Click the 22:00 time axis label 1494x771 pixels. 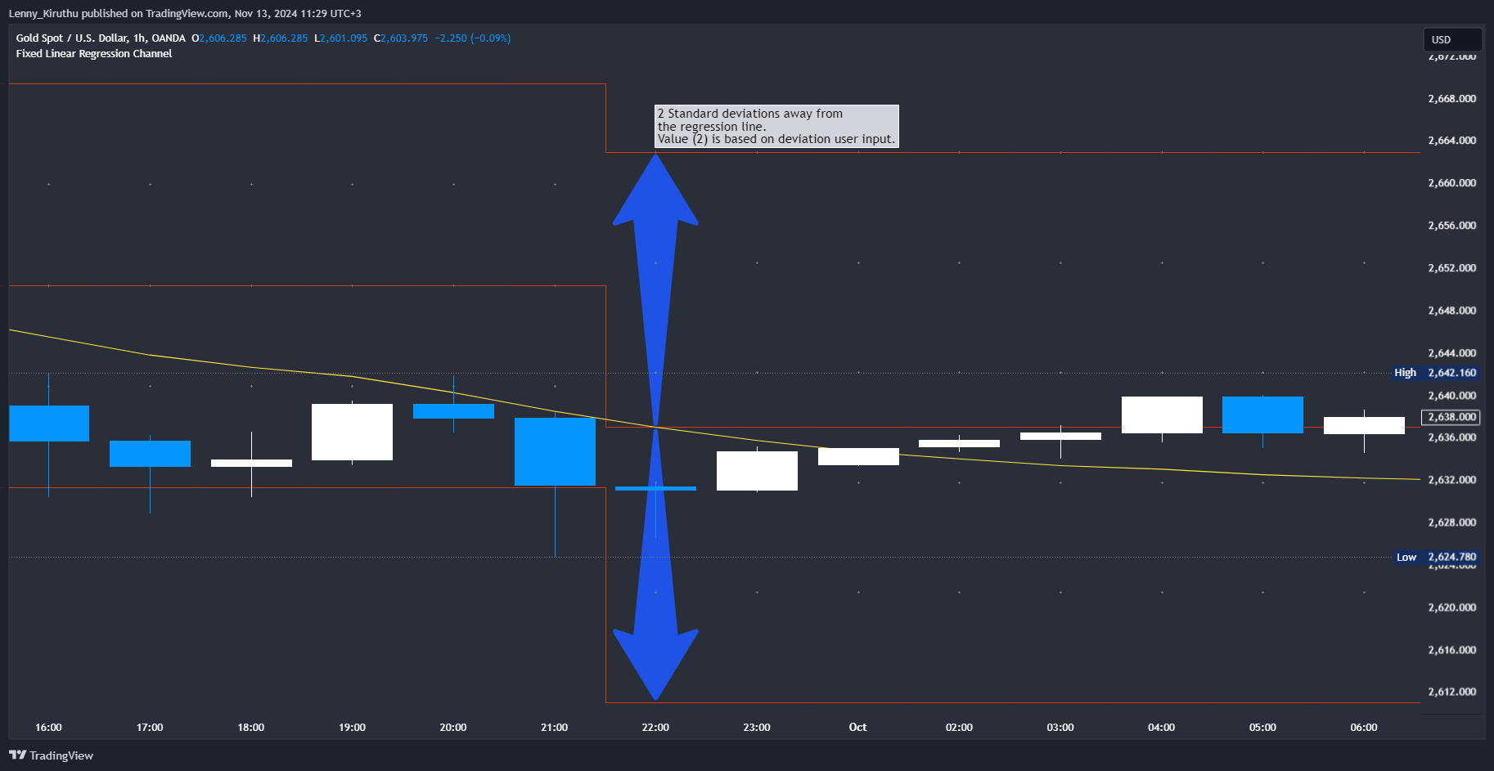(655, 727)
